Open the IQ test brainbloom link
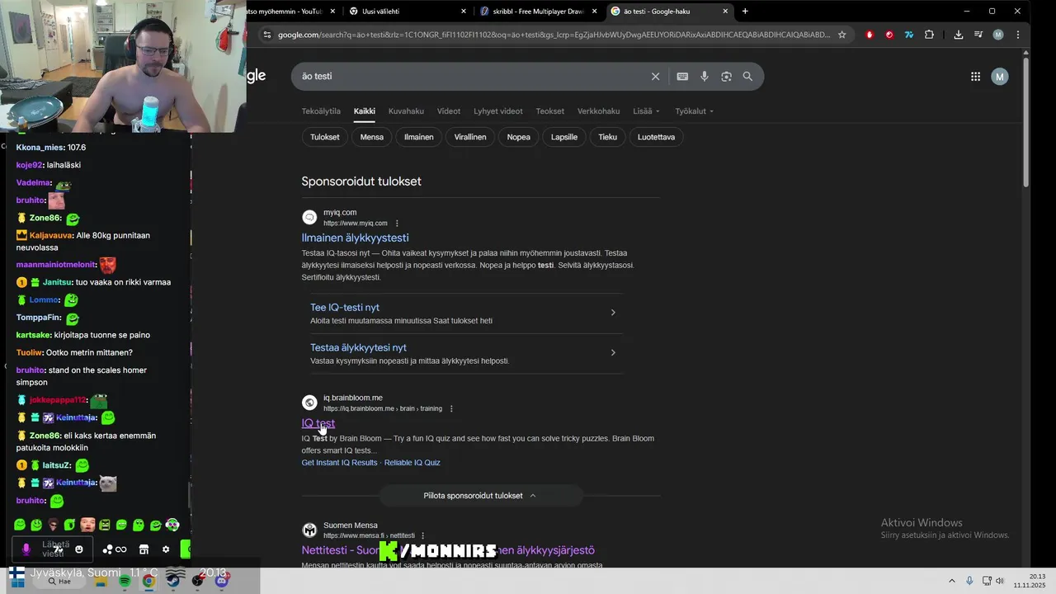 click(x=318, y=424)
